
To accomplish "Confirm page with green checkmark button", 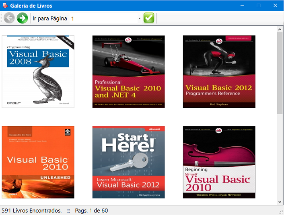I will pos(149,18).
